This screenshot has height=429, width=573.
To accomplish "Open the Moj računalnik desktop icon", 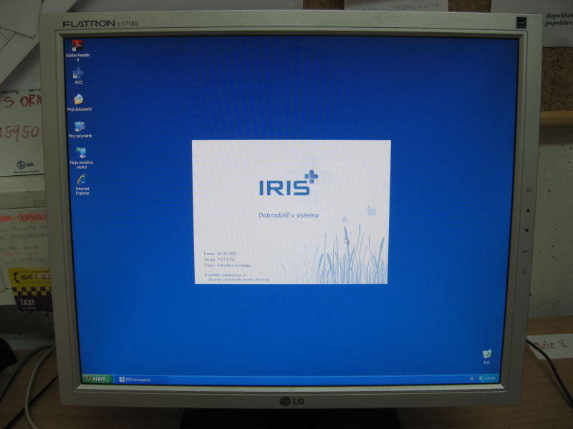I will pyautogui.click(x=80, y=129).
